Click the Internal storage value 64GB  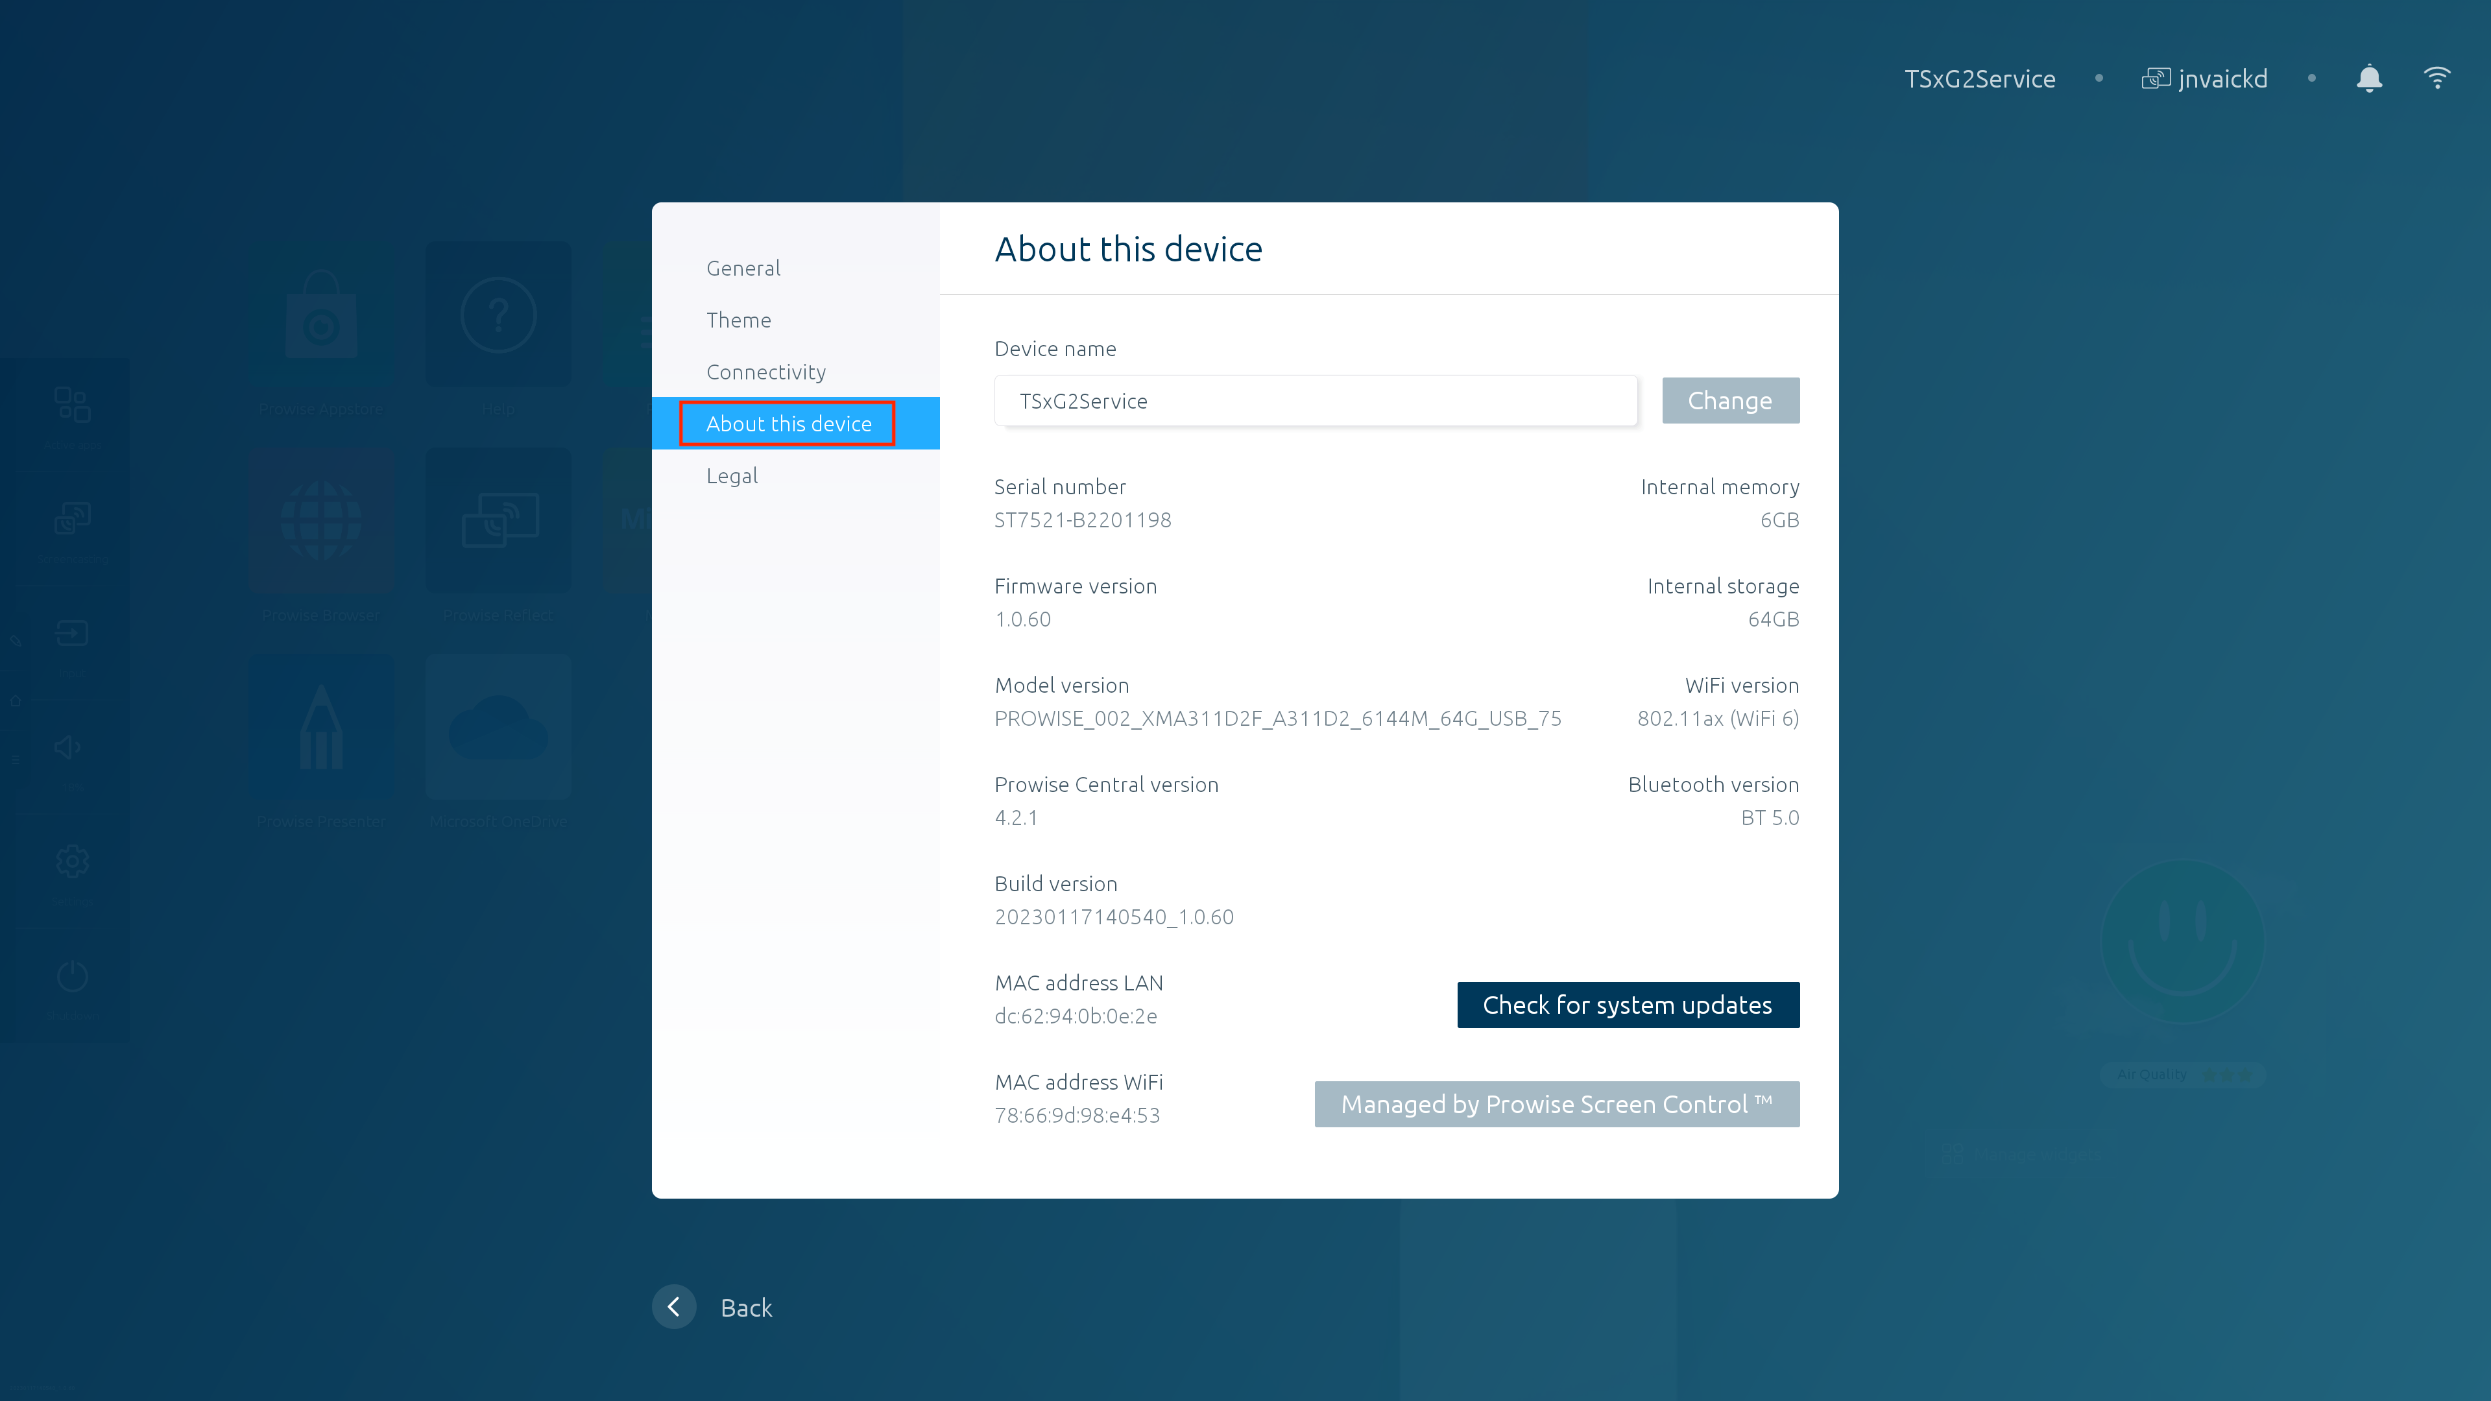(1774, 619)
